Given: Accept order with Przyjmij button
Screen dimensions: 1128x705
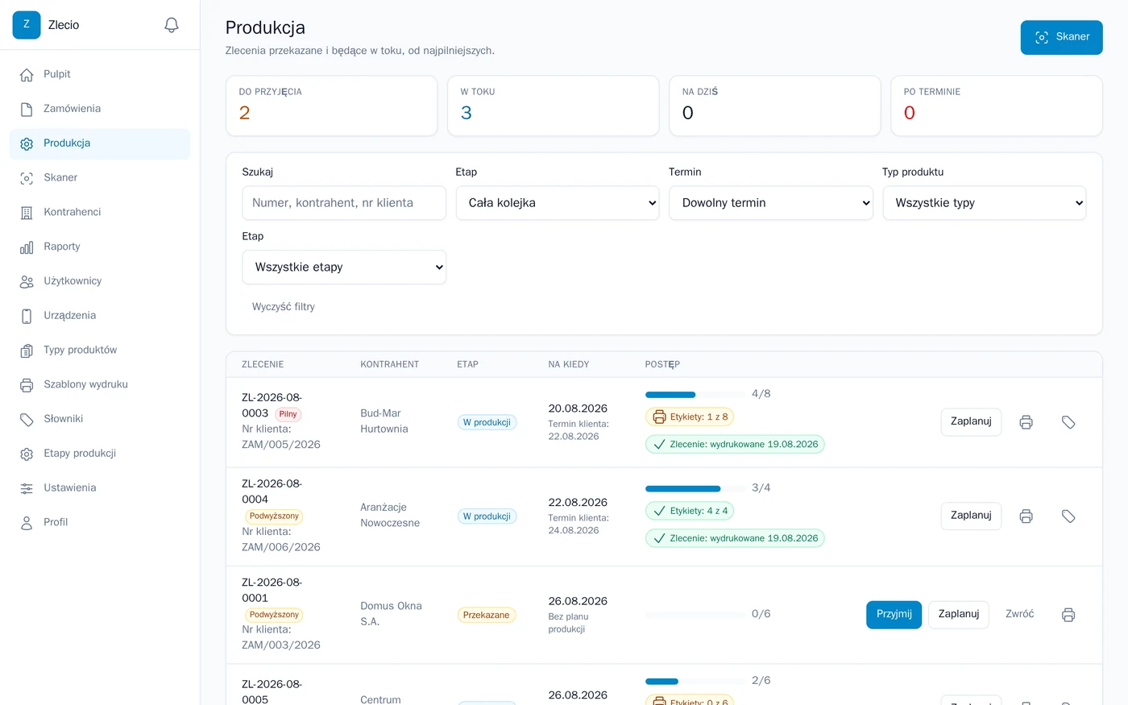Looking at the screenshot, I should pos(894,615).
